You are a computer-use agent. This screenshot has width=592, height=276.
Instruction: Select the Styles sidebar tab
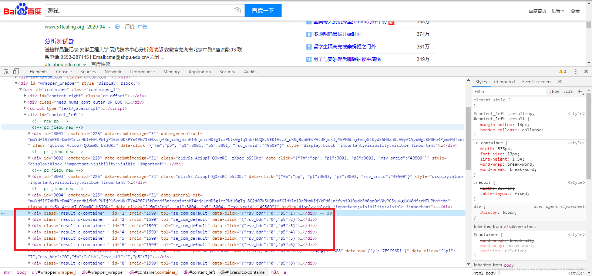pos(481,82)
